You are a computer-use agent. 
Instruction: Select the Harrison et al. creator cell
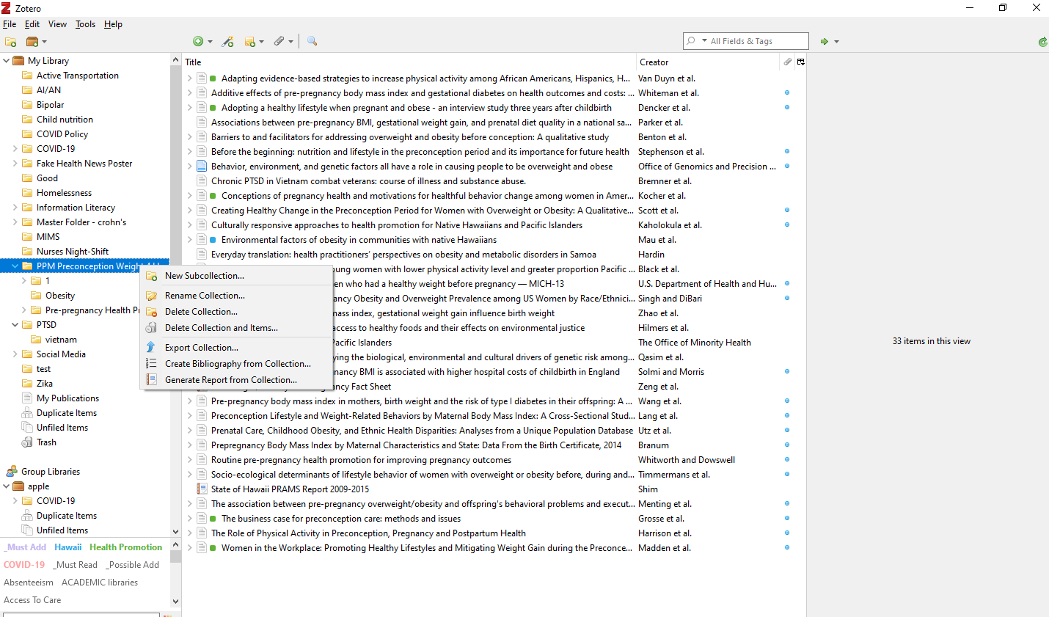[x=665, y=533]
